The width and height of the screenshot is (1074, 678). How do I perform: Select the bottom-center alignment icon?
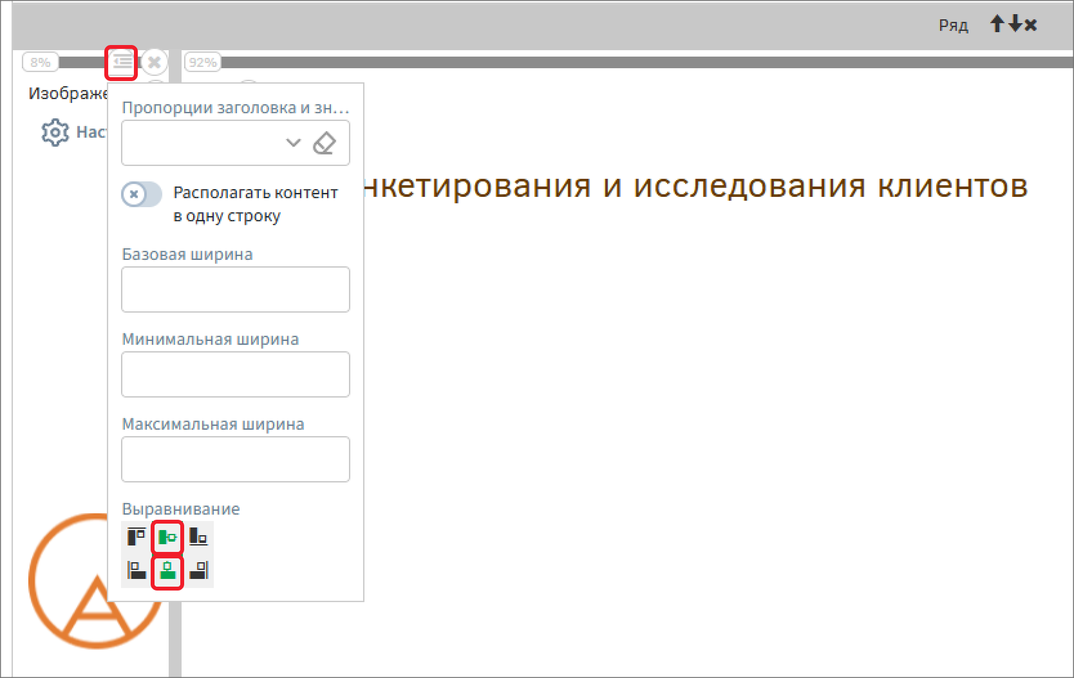167,570
